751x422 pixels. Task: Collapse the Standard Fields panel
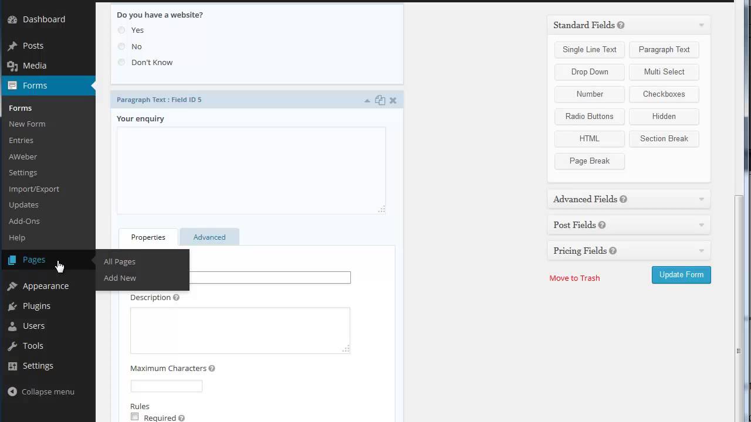click(x=701, y=25)
